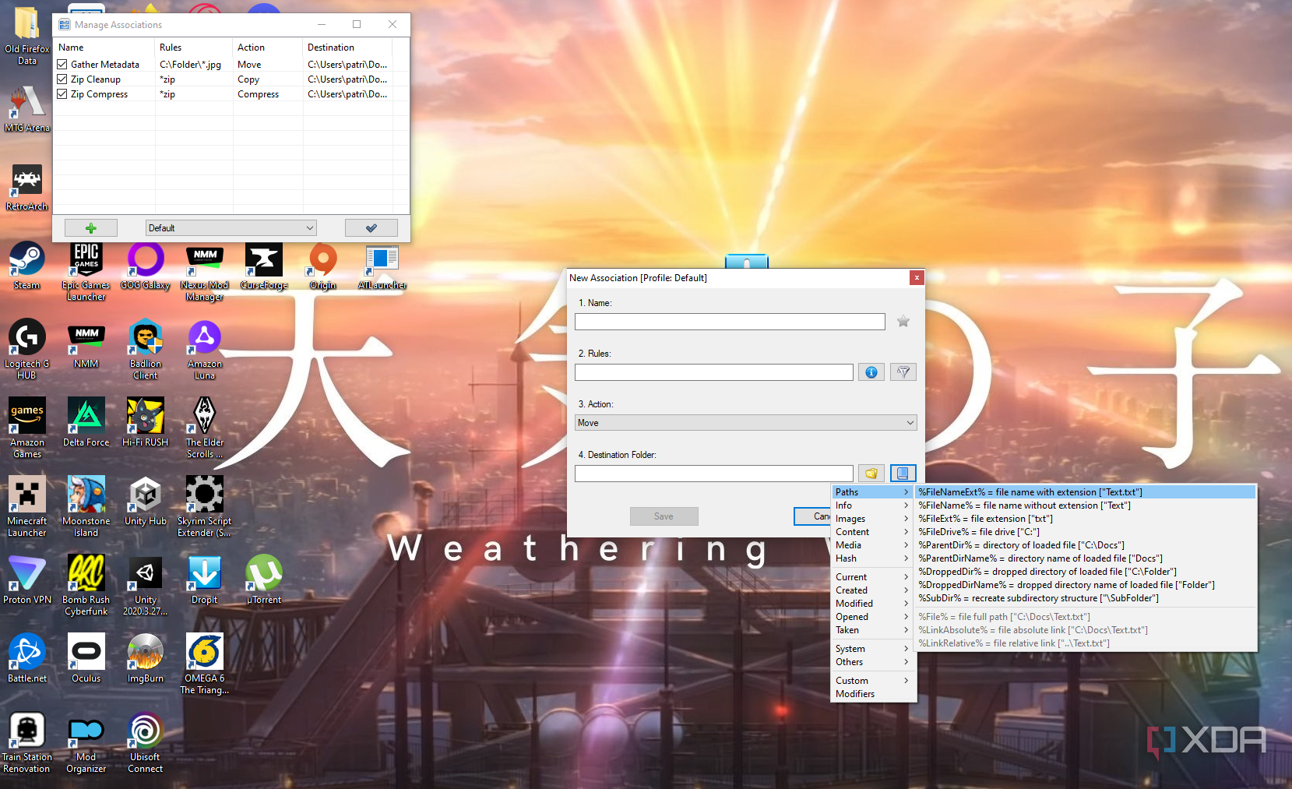Viewport: 1292px width, 789px height.
Task: Click the abbreviations list button
Action: [903, 474]
